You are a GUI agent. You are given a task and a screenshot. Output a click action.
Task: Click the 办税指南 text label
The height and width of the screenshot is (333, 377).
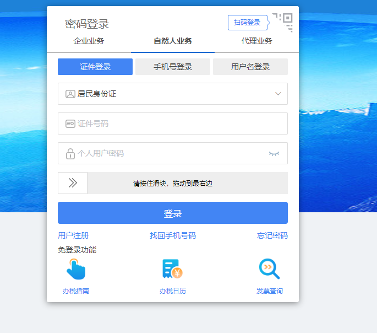[76, 291]
